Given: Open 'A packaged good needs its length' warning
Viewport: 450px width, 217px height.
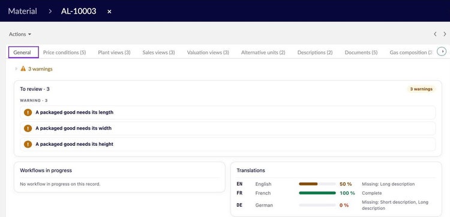Looking at the screenshot, I should 227,112.
